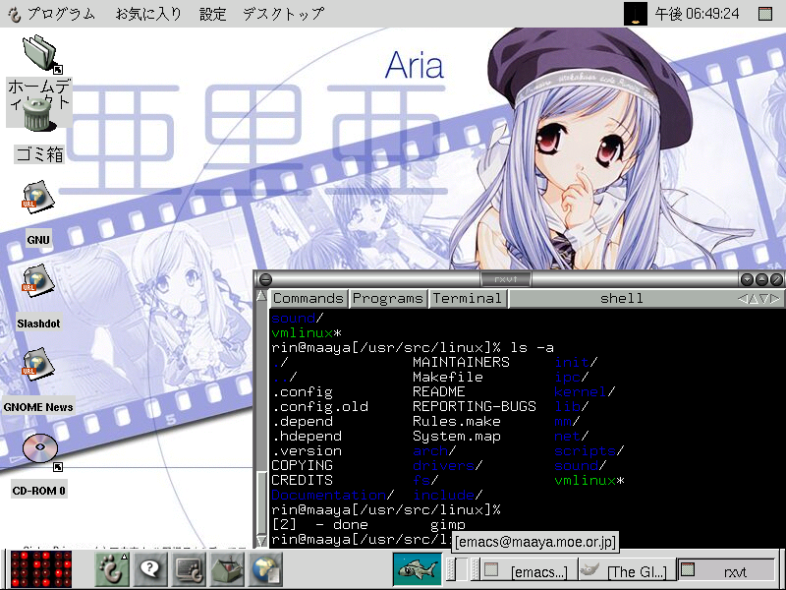
Task: Click the MAINTAINERS file name
Action: pyautogui.click(x=461, y=362)
